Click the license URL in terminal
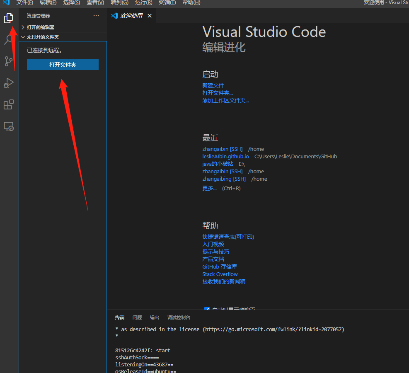Screen dimensions: 409x373 [273, 329]
